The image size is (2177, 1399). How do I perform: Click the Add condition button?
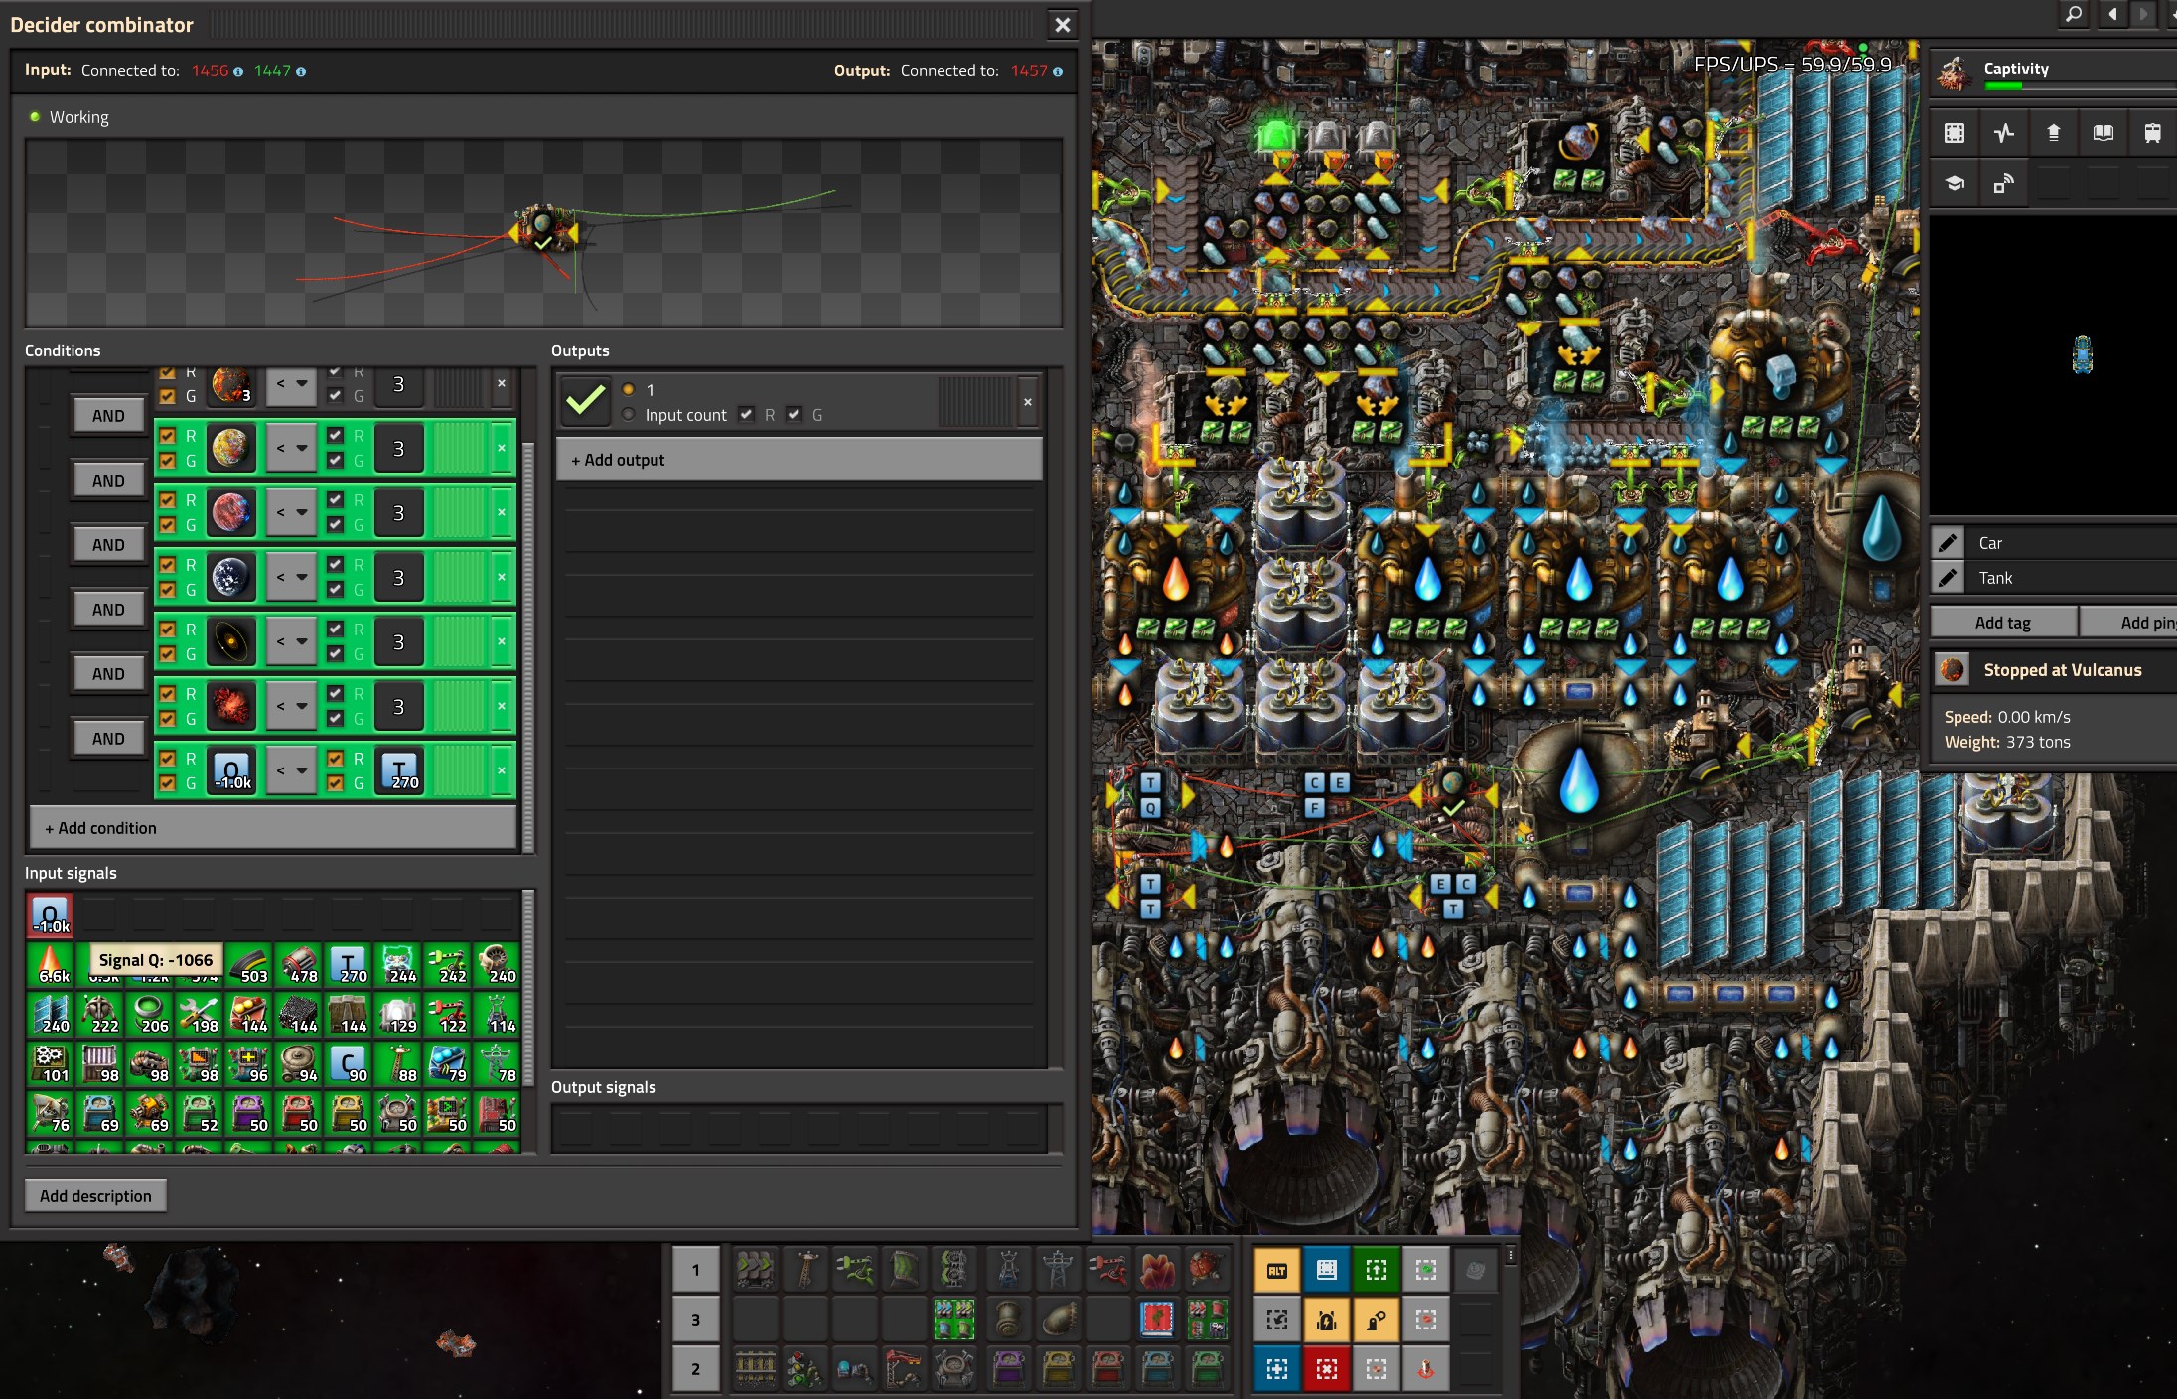pyautogui.click(x=273, y=828)
